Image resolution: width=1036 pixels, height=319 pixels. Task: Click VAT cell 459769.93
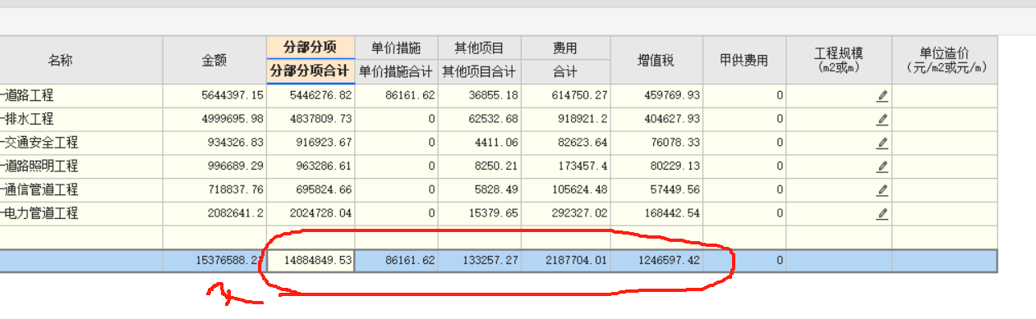click(x=656, y=96)
